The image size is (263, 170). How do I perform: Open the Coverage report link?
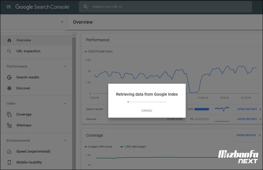coord(249,135)
